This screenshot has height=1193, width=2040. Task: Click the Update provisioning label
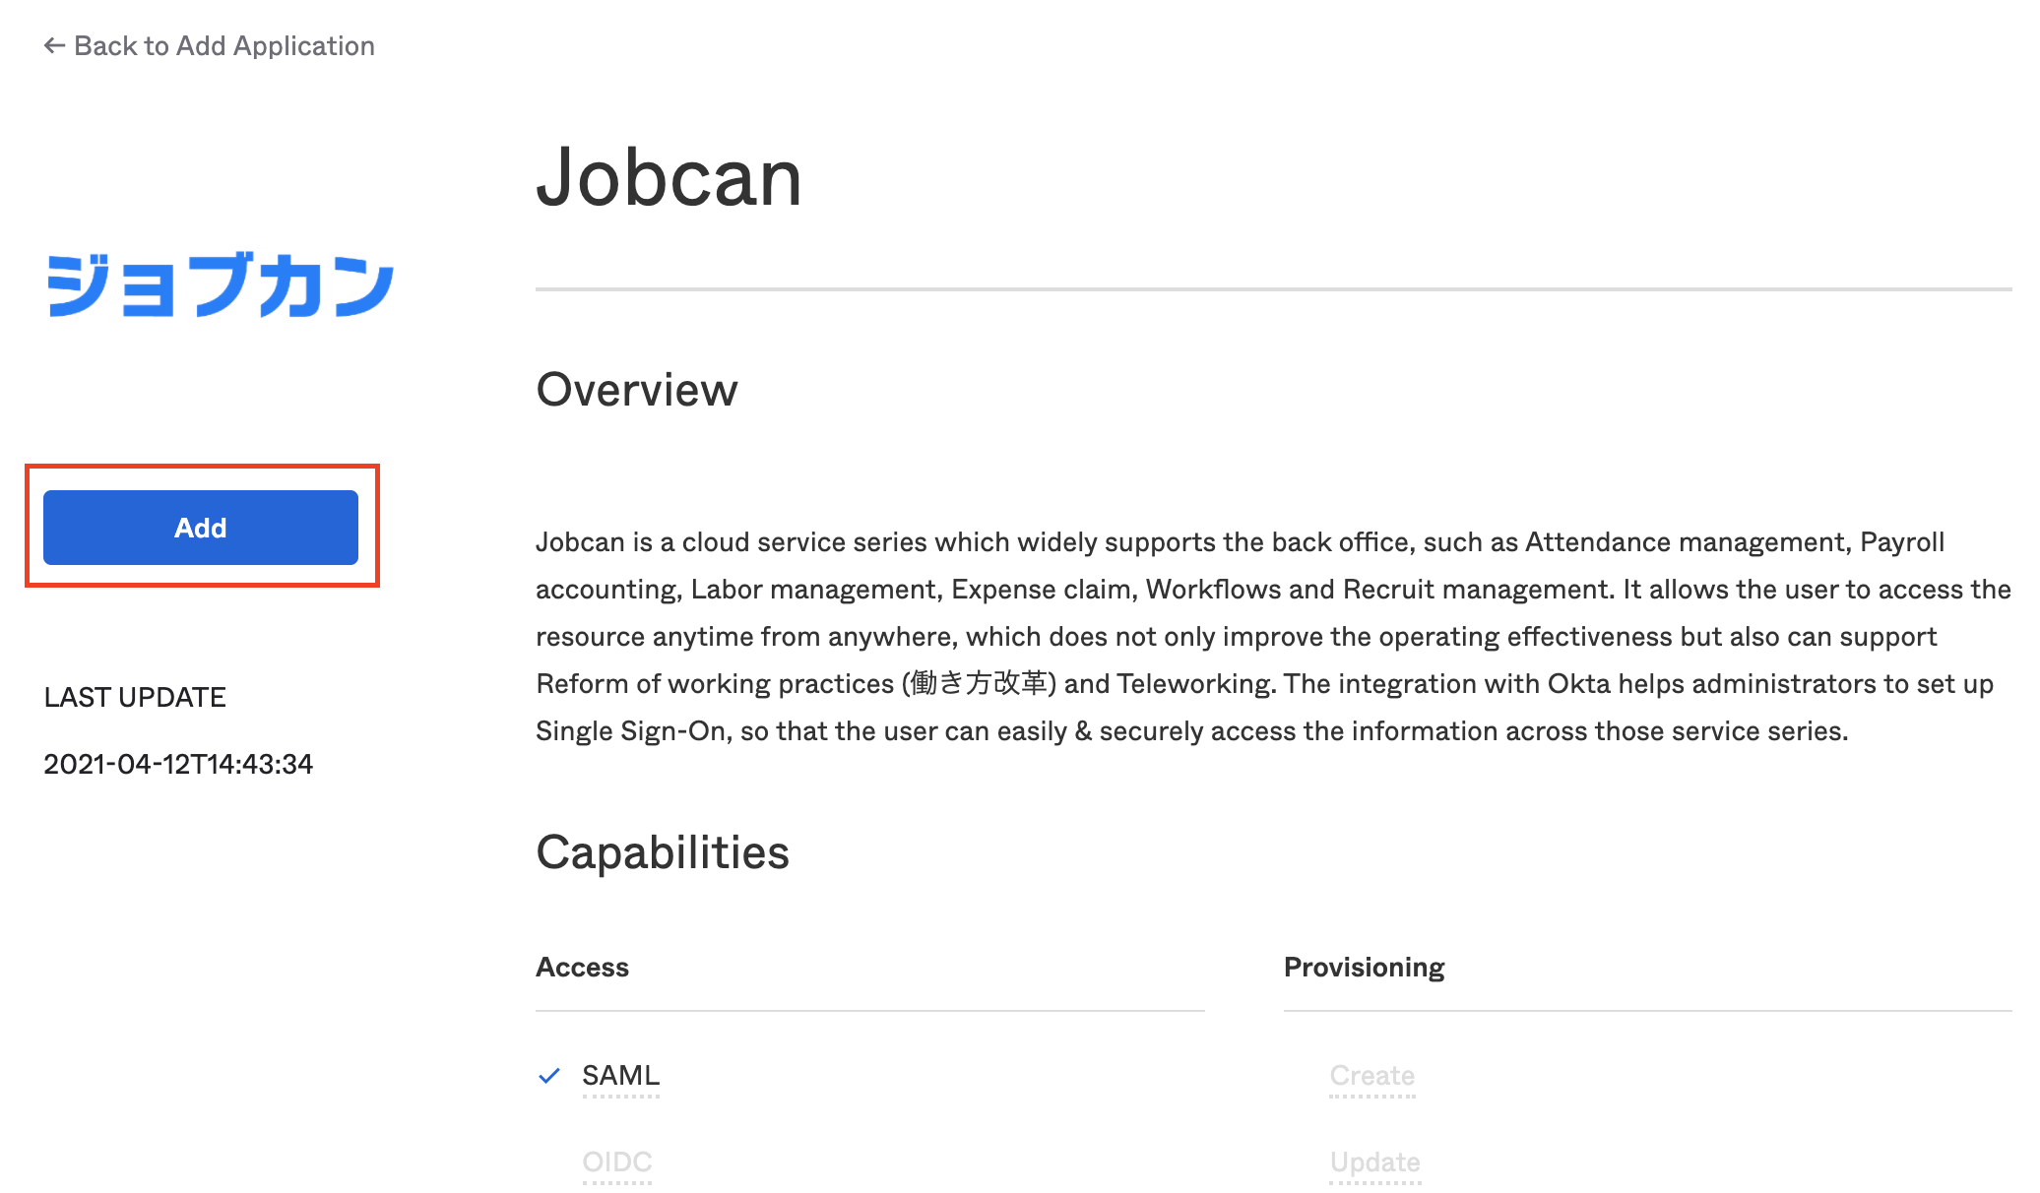1375,1162
